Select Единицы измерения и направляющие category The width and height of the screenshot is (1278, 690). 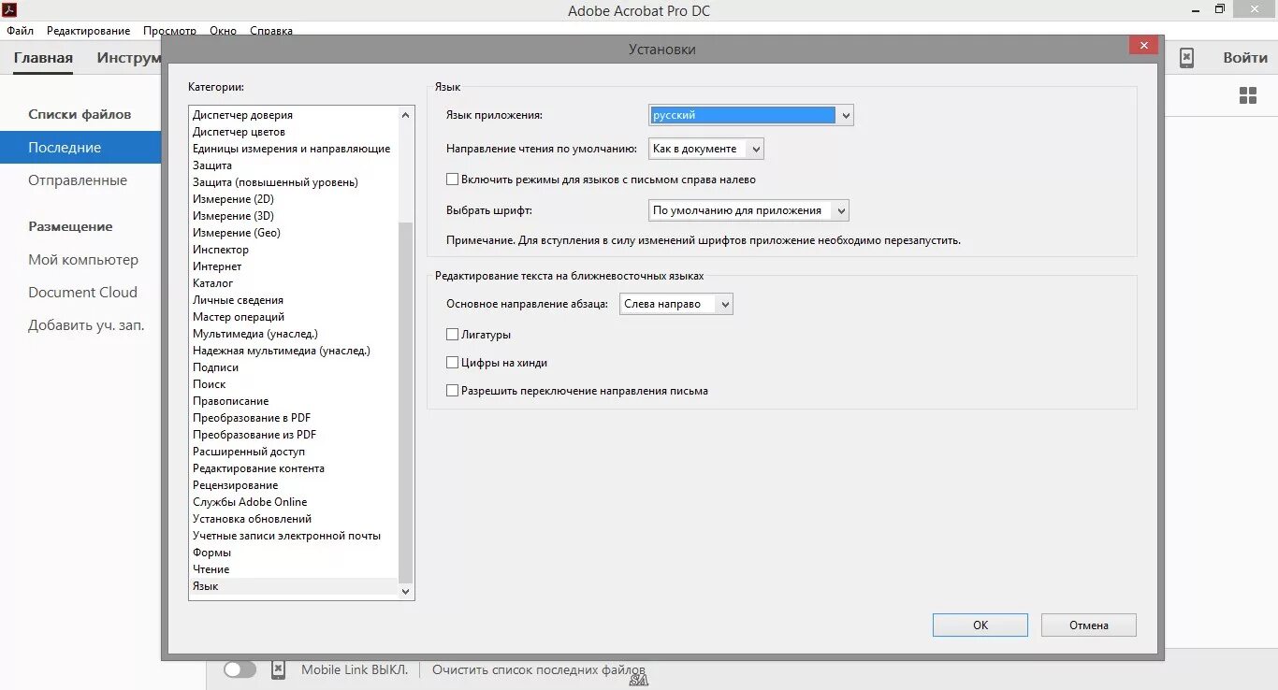point(293,149)
